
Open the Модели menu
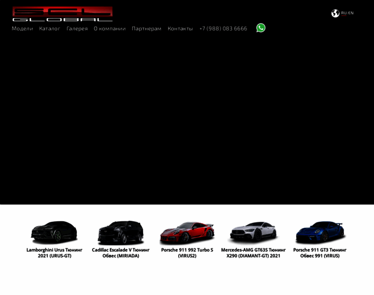22,29
